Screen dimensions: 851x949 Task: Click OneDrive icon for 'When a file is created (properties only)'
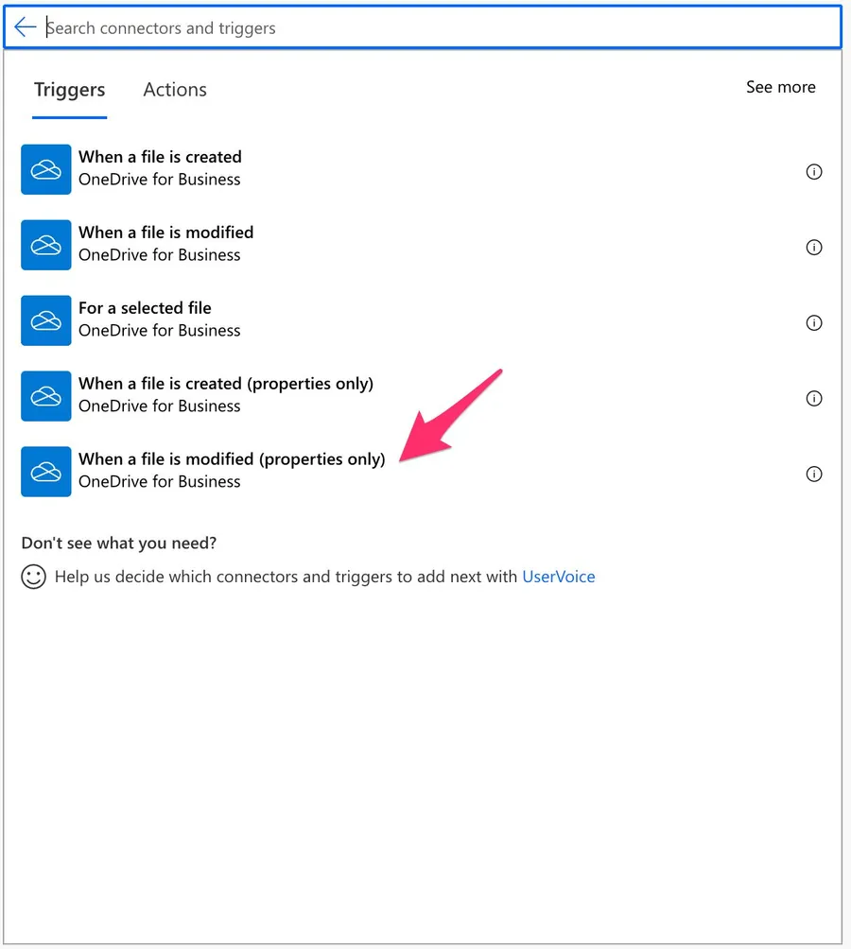pyautogui.click(x=46, y=396)
